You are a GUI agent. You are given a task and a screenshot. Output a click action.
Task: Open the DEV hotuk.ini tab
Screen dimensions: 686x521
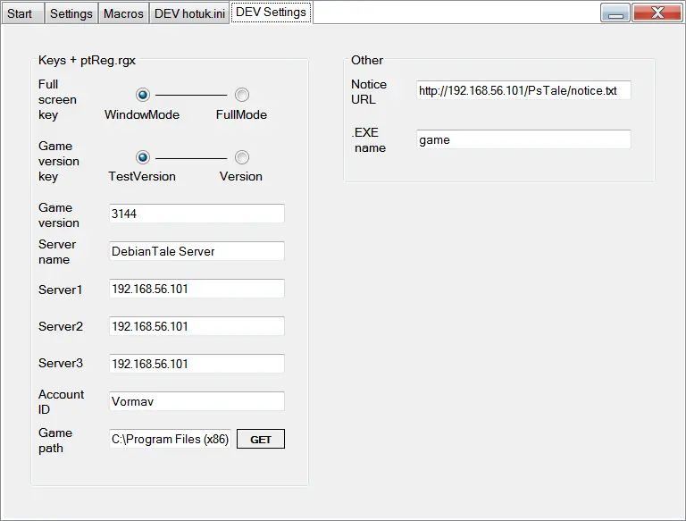point(189,13)
